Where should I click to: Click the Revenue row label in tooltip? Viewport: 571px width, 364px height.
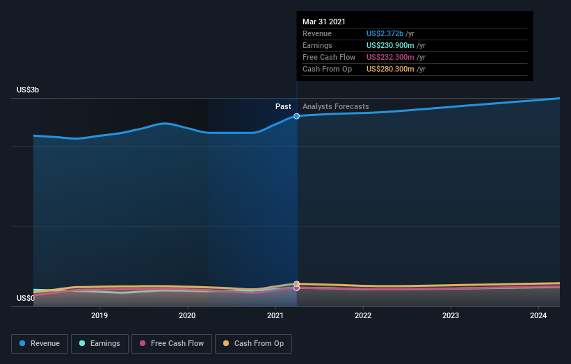pos(317,33)
